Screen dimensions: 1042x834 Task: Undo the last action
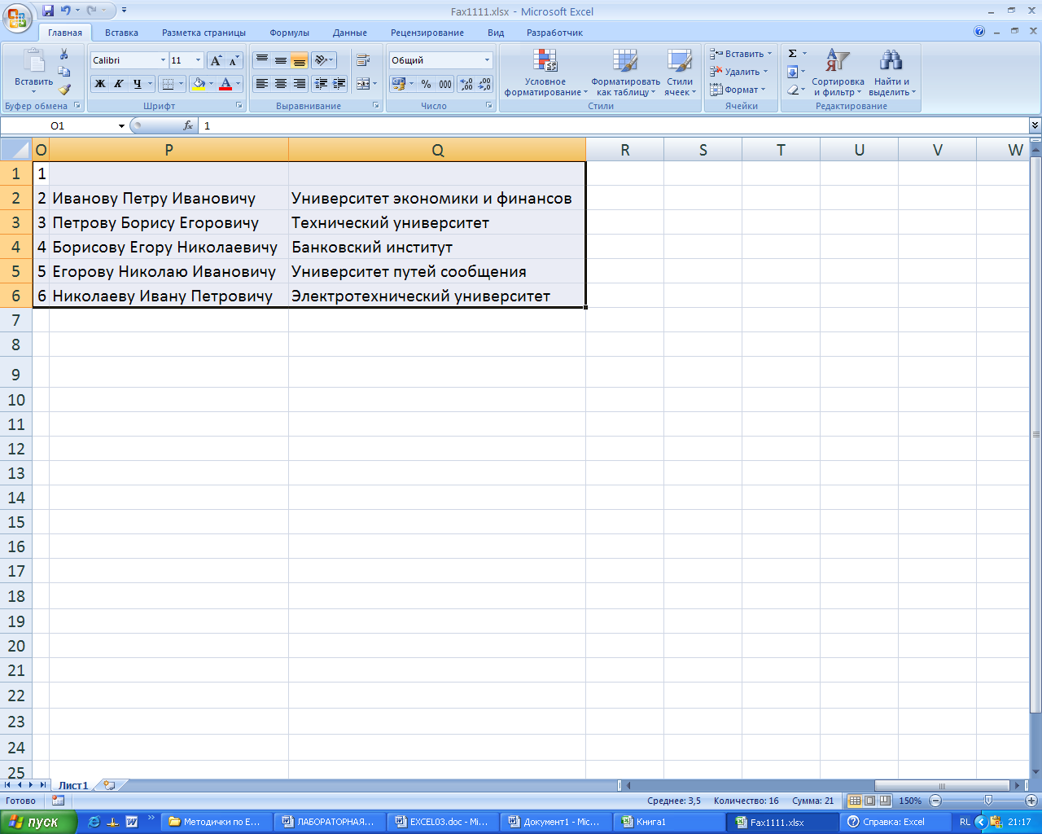66,11
